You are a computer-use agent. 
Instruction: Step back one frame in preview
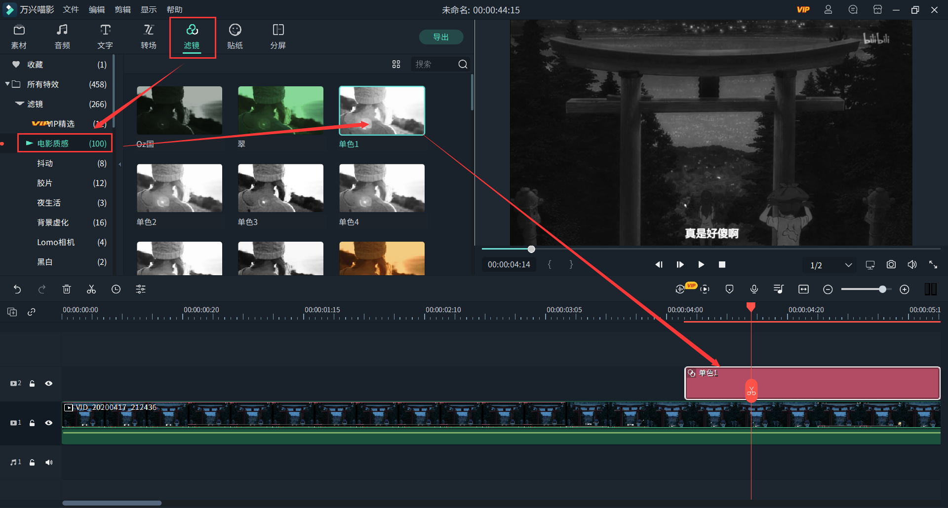click(x=659, y=265)
